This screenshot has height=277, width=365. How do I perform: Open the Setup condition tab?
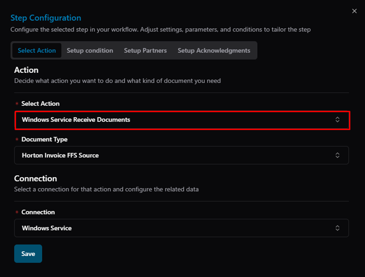click(x=90, y=50)
